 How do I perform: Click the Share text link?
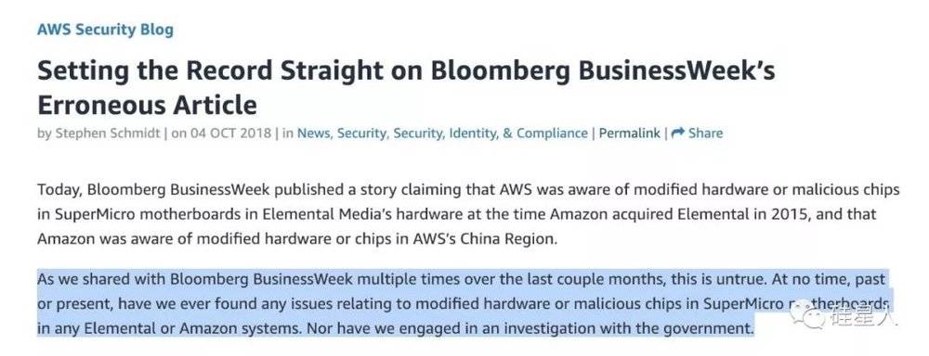[x=706, y=133]
